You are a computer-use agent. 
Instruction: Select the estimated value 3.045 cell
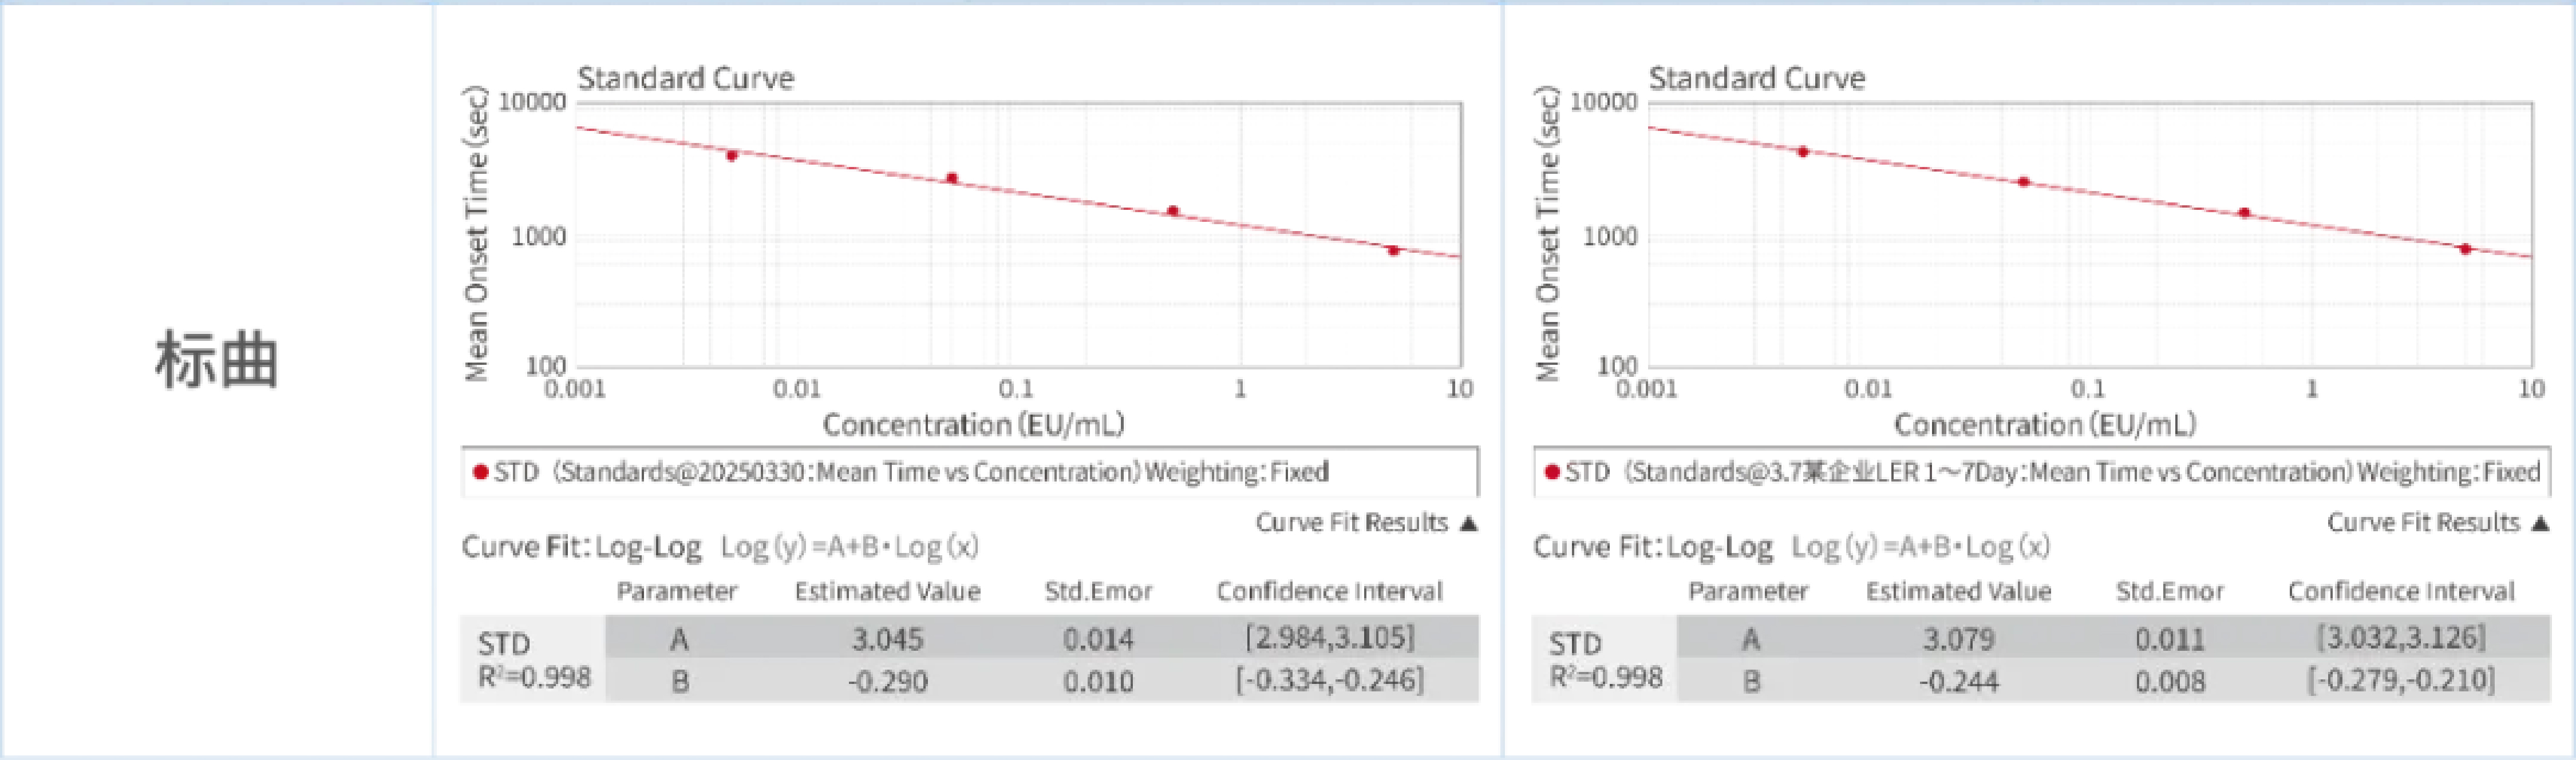pyautogui.click(x=887, y=638)
